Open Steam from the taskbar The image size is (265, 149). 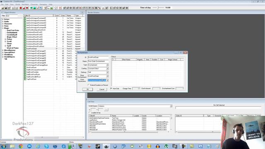[98, 146]
